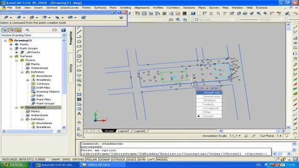Screen dimensions: 299x168
Task: Click the last Create Points tool icon
Action: [83, 18]
